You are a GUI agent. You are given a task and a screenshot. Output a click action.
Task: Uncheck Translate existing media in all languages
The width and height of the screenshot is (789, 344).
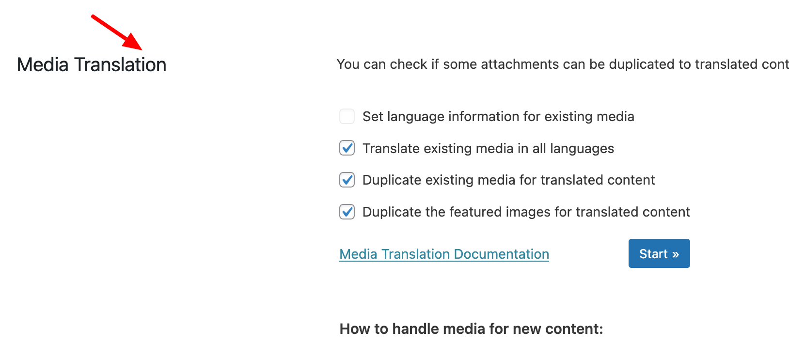coord(347,148)
